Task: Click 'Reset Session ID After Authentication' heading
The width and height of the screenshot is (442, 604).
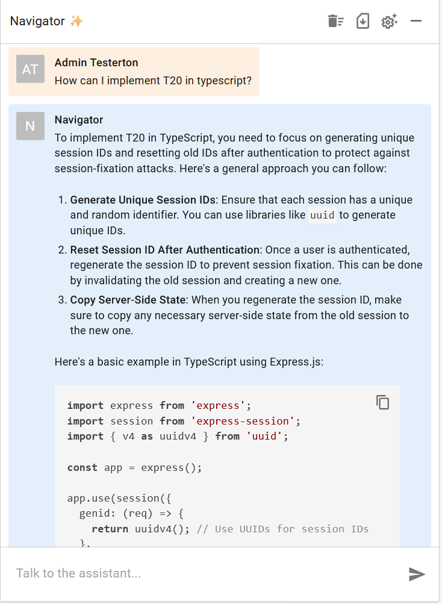Action: (164, 250)
